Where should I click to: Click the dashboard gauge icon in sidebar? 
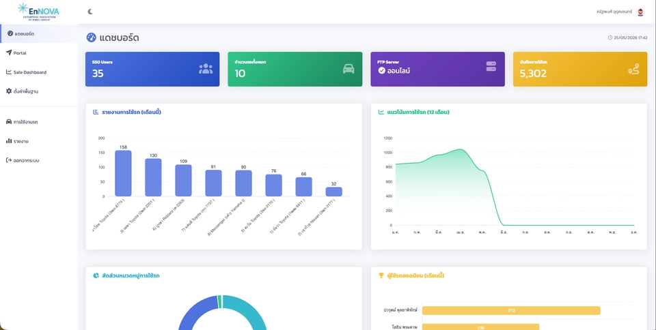click(10, 33)
